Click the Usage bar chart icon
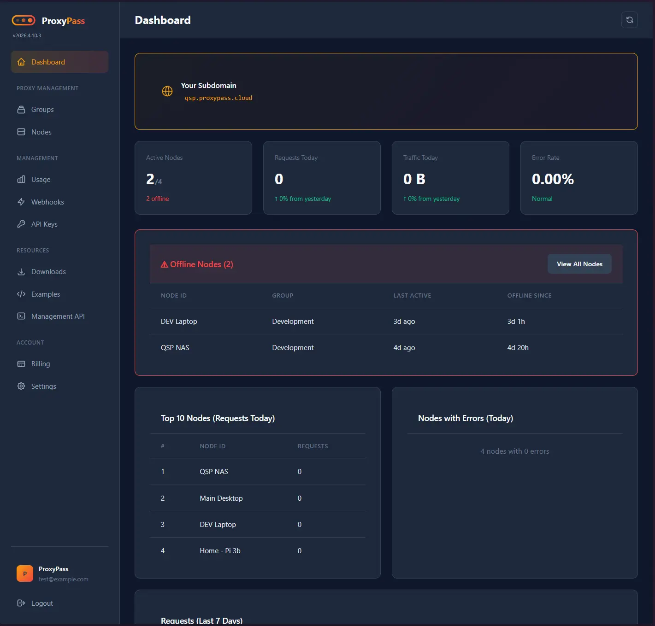 tap(21, 180)
